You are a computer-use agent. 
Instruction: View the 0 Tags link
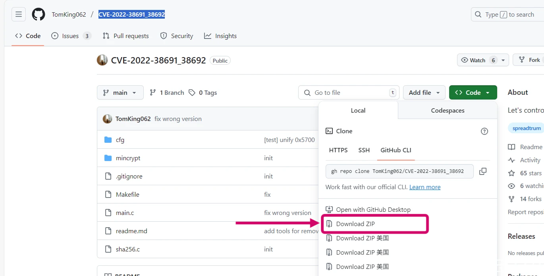[x=203, y=92]
